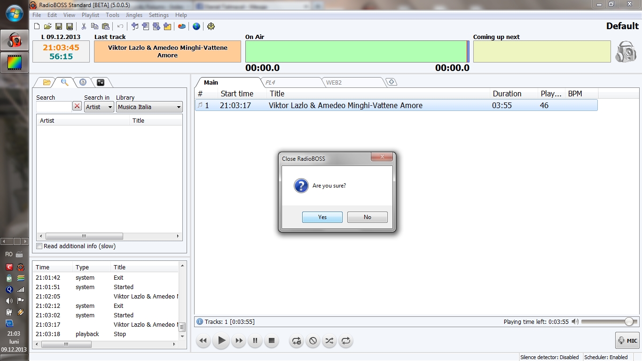Open the Edit menu
The image size is (642, 361).
pos(52,15)
